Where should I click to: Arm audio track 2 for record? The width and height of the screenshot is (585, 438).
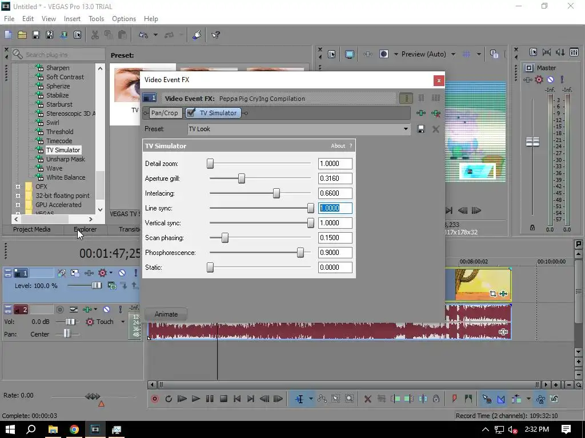tap(59, 309)
